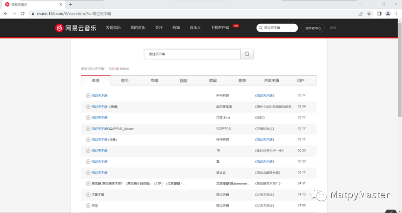Click the HOT badge next to 下载客户端
Screen dimensions: 402x213
(236, 26)
